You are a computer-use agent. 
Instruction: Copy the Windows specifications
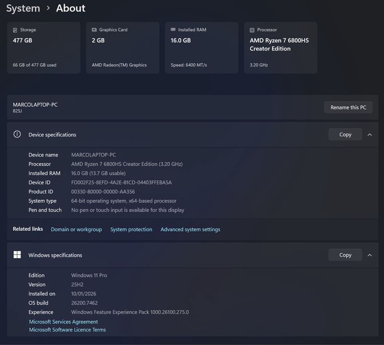[345, 255]
